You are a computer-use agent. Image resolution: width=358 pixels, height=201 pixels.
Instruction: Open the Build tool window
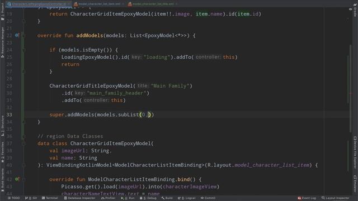[x=167, y=198]
